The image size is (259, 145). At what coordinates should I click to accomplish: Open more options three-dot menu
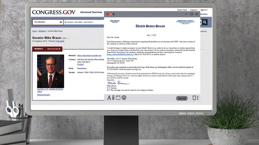(x=198, y=98)
